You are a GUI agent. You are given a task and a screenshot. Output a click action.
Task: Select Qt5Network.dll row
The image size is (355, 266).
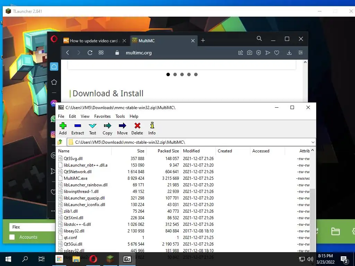pos(184,172)
